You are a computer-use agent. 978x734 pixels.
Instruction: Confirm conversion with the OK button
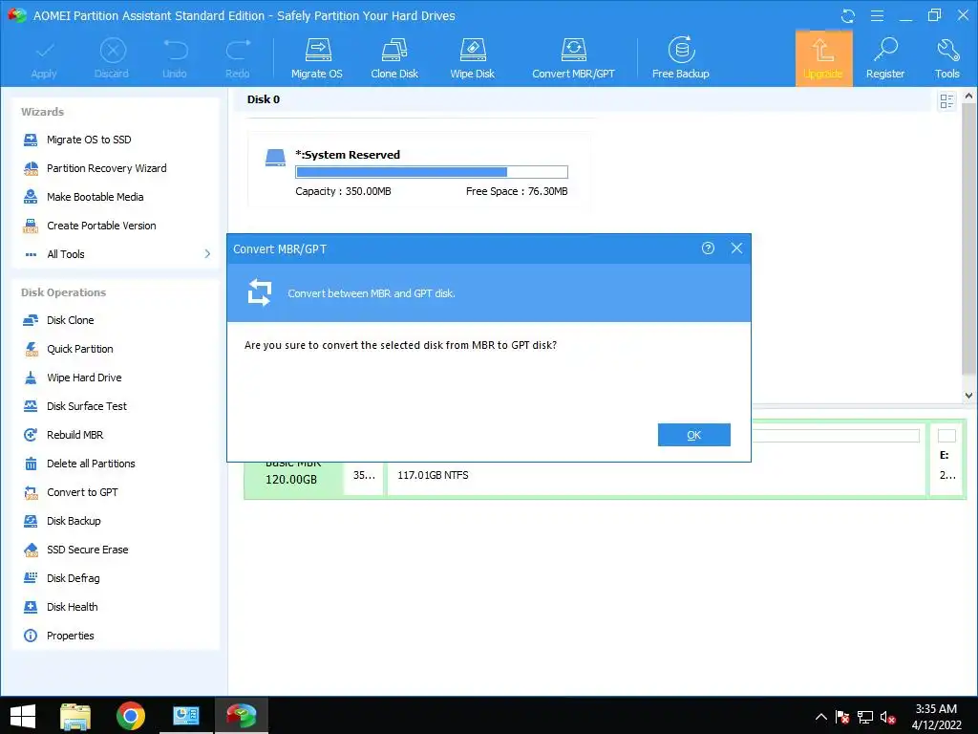[693, 435]
